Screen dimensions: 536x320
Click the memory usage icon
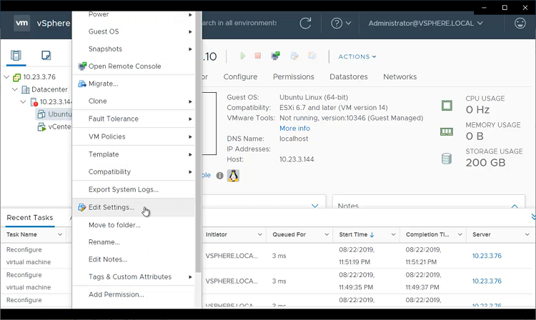coord(447,132)
